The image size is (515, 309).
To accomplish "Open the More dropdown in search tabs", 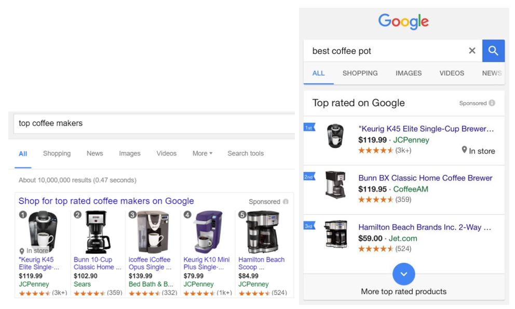I will (202, 153).
